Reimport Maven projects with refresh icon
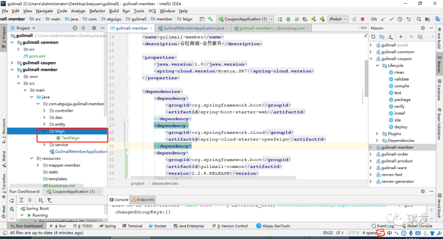Viewport: 443px width, 239px height. tap(373, 37)
